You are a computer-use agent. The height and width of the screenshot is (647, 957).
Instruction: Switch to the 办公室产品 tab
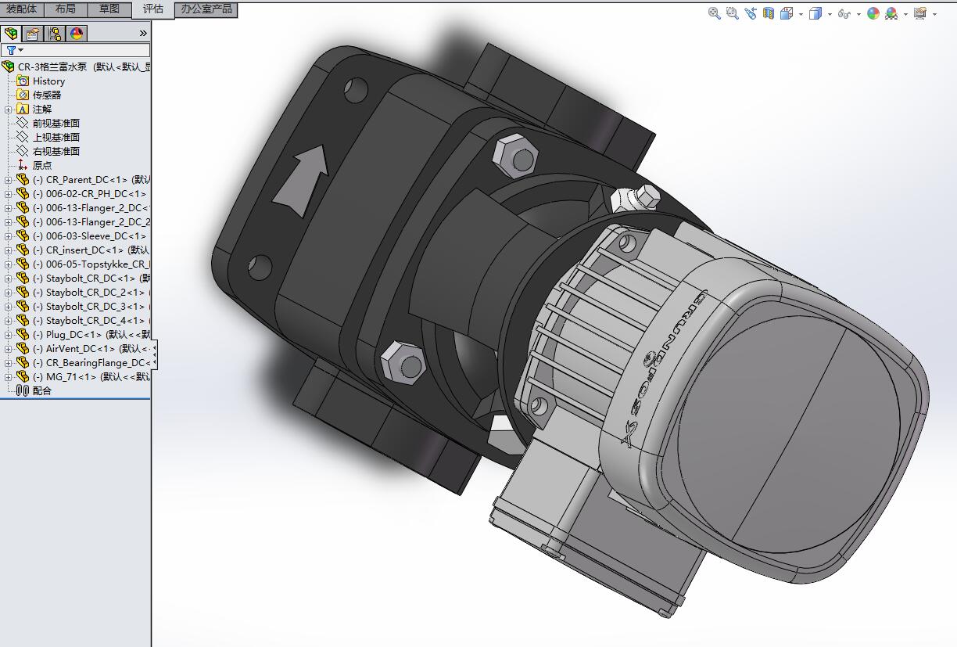(x=206, y=9)
